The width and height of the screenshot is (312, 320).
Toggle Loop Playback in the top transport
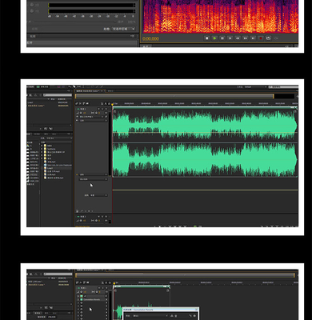(x=268, y=38)
